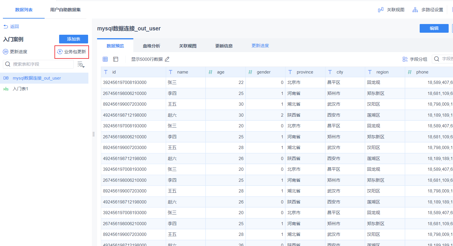Open the 更新信息 tab
Image resolution: width=453 pixels, height=246 pixels.
click(224, 46)
